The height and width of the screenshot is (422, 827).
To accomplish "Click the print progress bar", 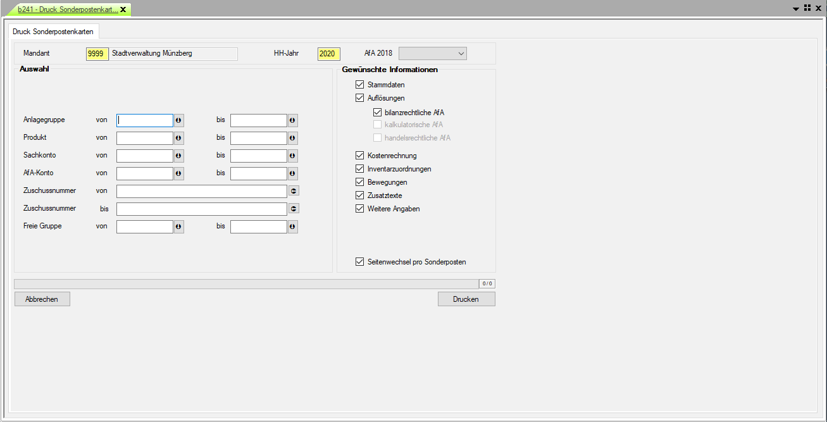I will 246,284.
